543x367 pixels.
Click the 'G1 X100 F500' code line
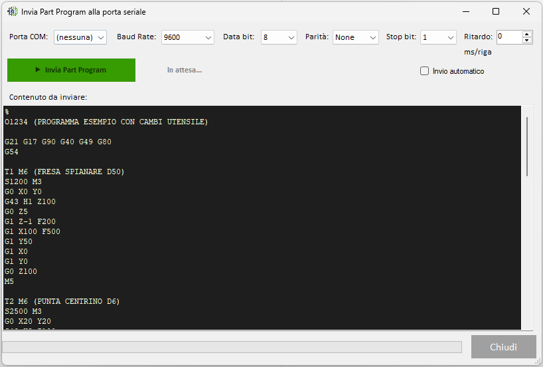click(x=33, y=231)
